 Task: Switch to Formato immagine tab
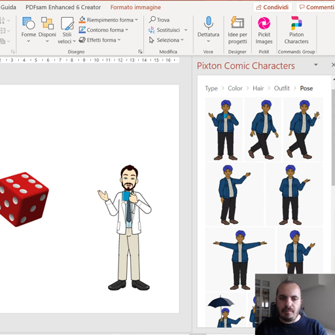[x=135, y=7]
